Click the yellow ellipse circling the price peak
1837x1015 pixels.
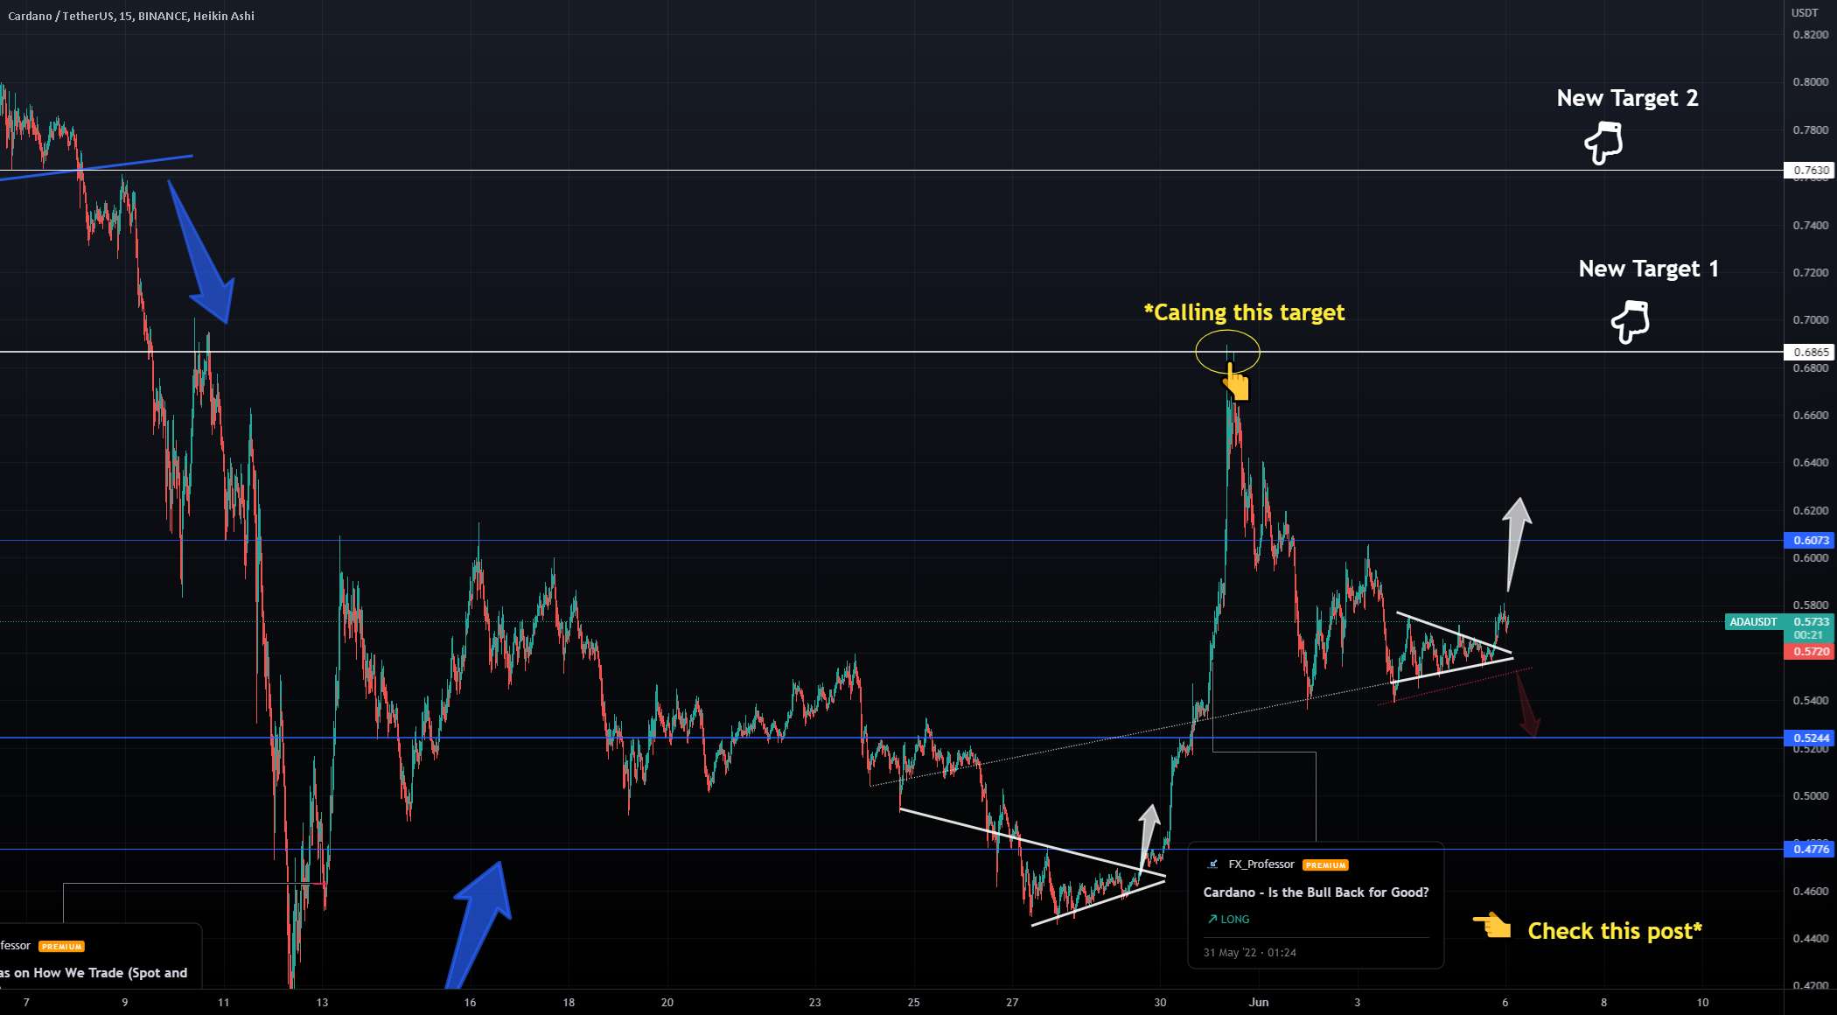(x=1228, y=352)
